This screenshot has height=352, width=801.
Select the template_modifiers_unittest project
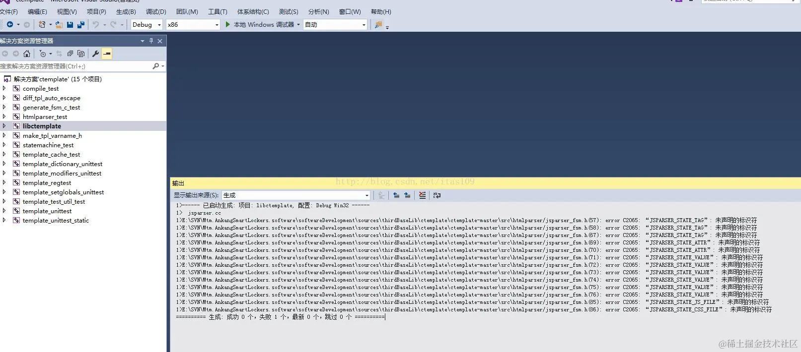[62, 173]
